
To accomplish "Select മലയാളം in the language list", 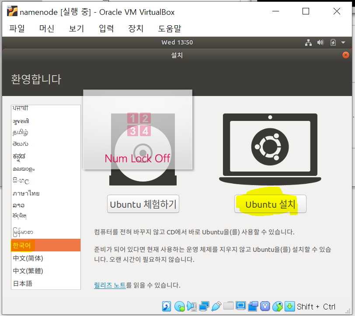I will (x=46, y=169).
